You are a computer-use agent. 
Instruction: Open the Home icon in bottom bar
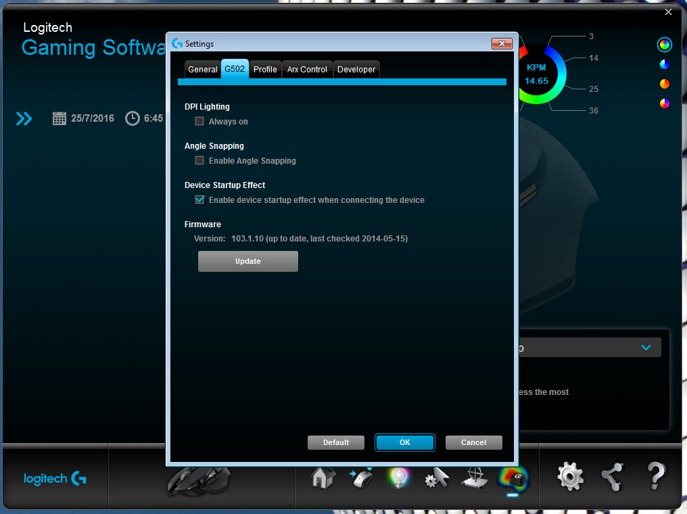323,477
